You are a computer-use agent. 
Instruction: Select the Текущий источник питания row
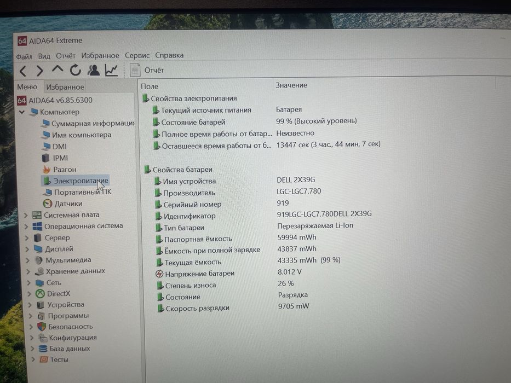202,111
